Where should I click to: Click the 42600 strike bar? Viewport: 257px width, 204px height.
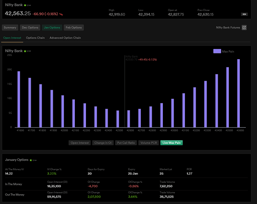(128, 119)
